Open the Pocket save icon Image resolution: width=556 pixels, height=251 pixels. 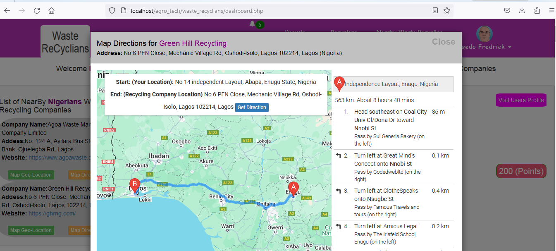click(507, 10)
